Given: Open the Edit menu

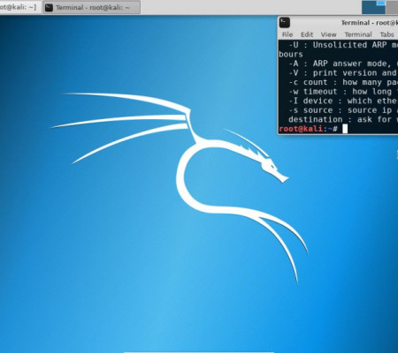Looking at the screenshot, I should coord(307,34).
